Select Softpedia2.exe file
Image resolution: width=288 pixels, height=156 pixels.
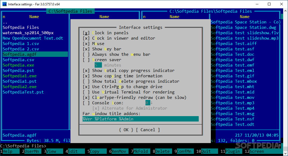coord(19,87)
